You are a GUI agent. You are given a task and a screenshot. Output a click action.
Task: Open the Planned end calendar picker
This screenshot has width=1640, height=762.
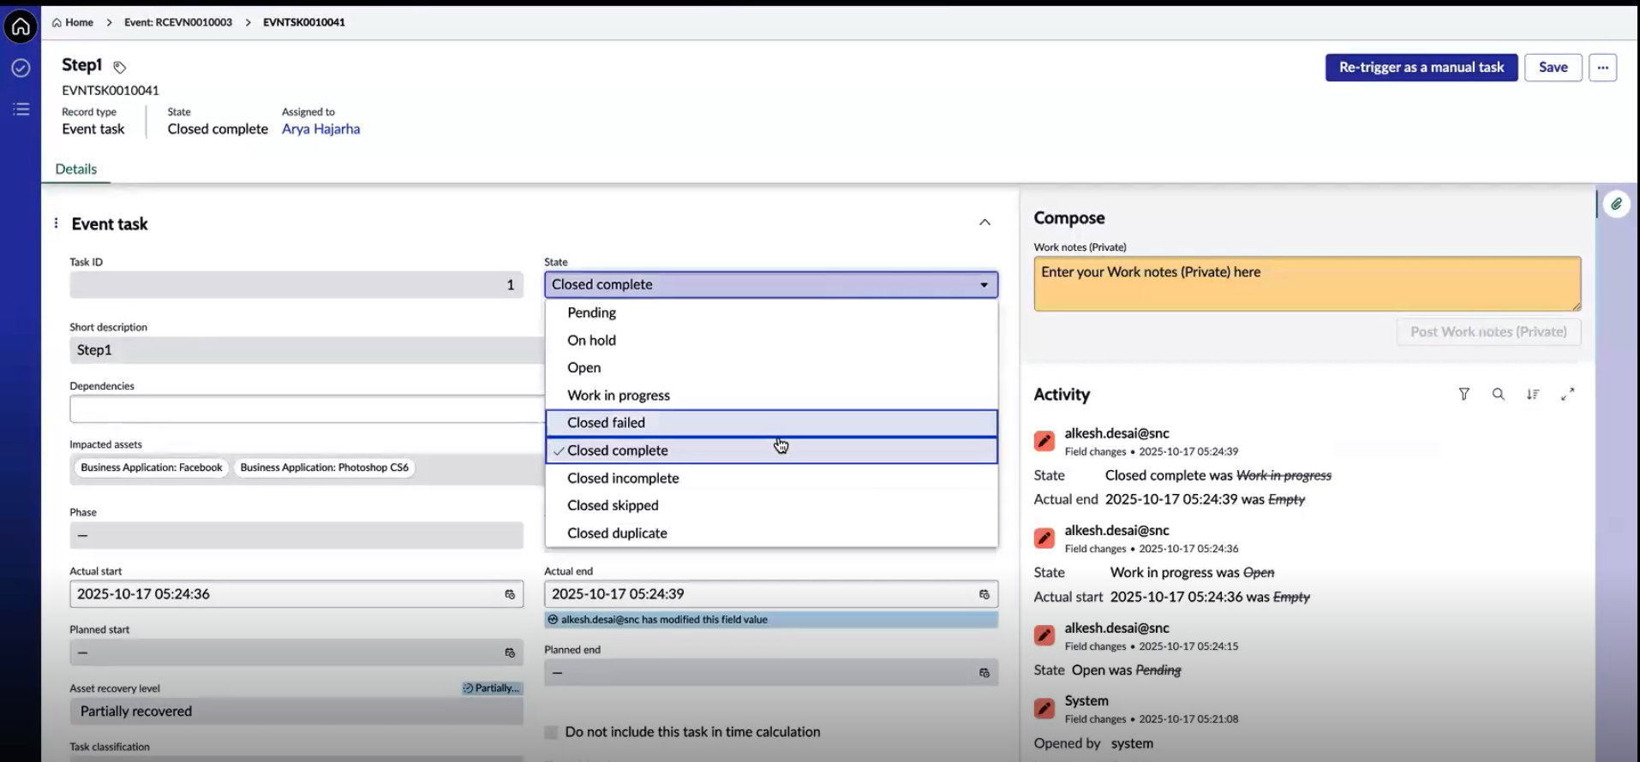(984, 673)
